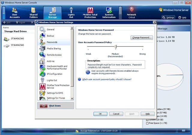Open Lights Out settings in sidebar
The image size is (192, 135).
coord(54,80)
